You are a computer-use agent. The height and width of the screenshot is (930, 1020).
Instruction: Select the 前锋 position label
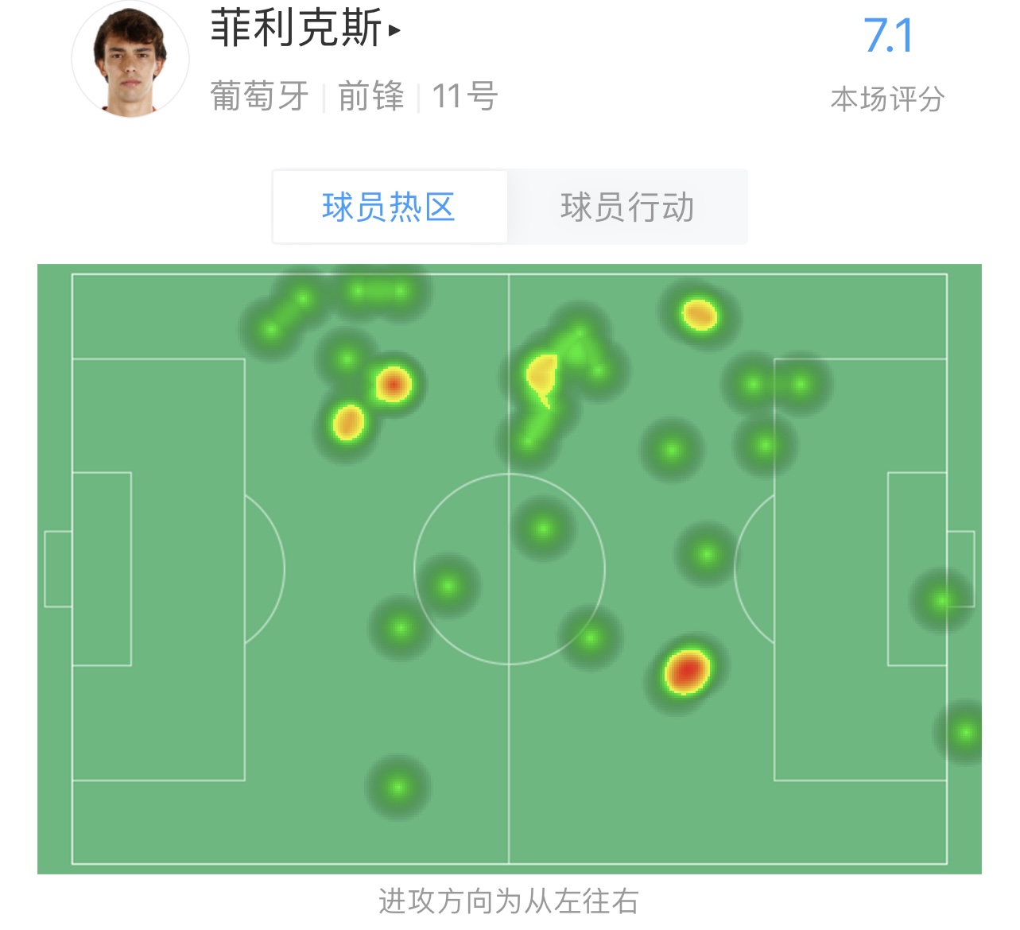[370, 97]
